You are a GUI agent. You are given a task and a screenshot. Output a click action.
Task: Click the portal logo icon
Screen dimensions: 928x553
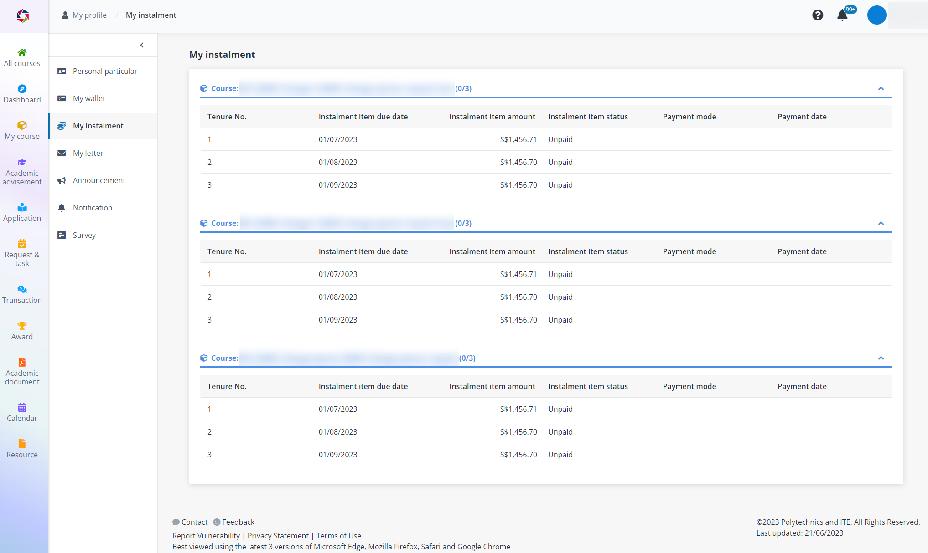coord(23,16)
